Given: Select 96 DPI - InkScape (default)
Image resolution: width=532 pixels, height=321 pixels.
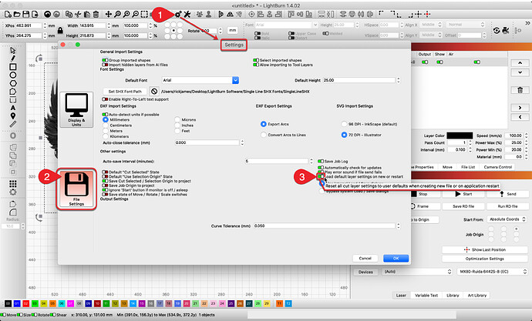Looking at the screenshot, I should point(344,124).
